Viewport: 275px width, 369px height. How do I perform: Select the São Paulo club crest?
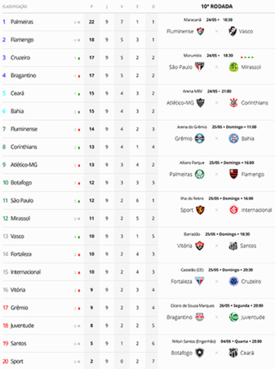click(200, 67)
